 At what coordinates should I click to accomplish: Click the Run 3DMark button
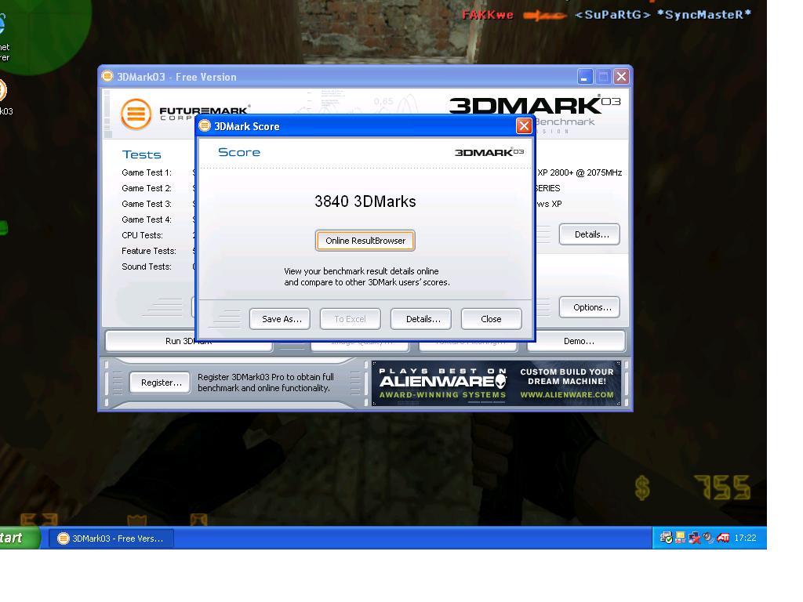click(188, 341)
